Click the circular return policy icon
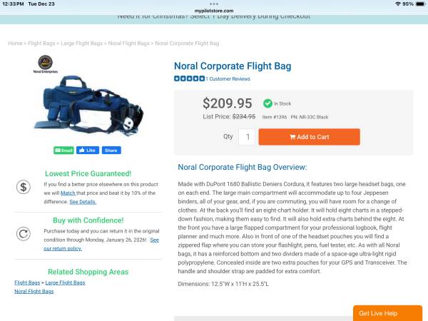The width and height of the screenshot is (428, 321). click(24, 234)
